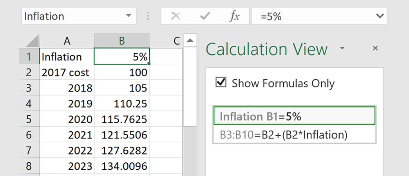Open Insert Function with the fx icon
This screenshot has width=409, height=176.
point(234,16)
